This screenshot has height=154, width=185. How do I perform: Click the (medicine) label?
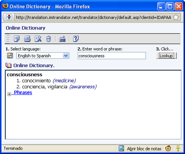pyautogui.click(x=64, y=81)
